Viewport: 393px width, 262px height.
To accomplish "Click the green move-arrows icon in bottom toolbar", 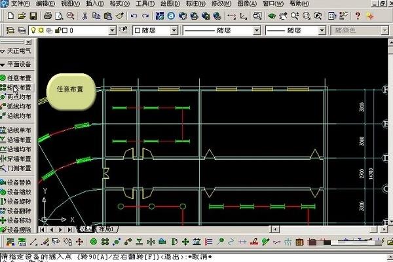I will click(x=185, y=242).
